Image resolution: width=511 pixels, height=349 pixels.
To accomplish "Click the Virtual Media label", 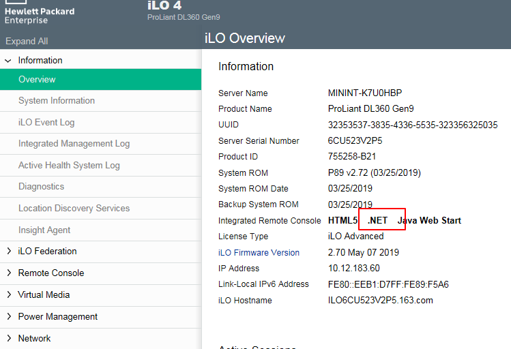I will click(44, 294).
